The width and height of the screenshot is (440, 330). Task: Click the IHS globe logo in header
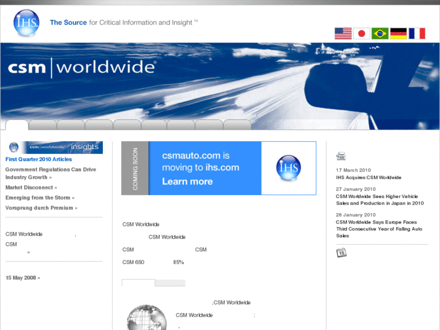click(x=27, y=23)
